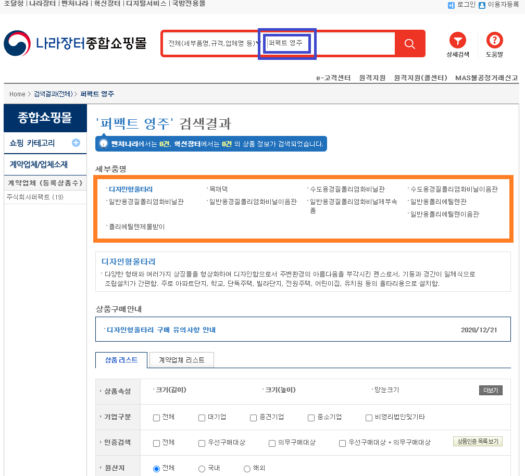Open 조달청 top site link
525x476 pixels.
pyautogui.click(x=14, y=4)
